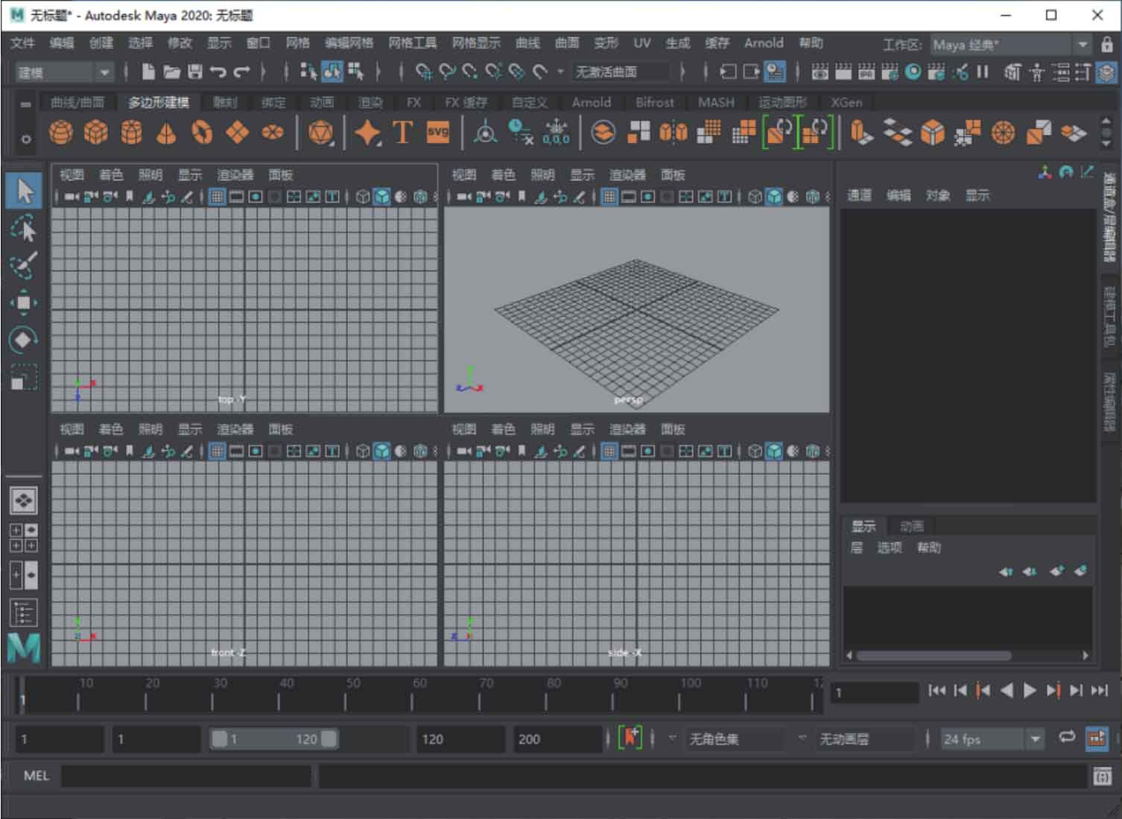Create a polygon disc from the shelf

pyautogui.click(x=273, y=133)
